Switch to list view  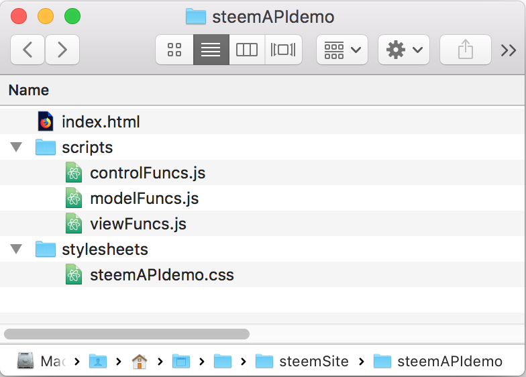click(x=211, y=50)
